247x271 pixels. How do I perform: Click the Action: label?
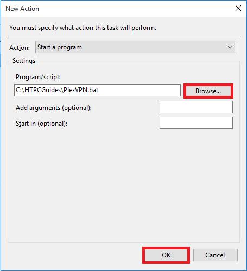(20, 48)
